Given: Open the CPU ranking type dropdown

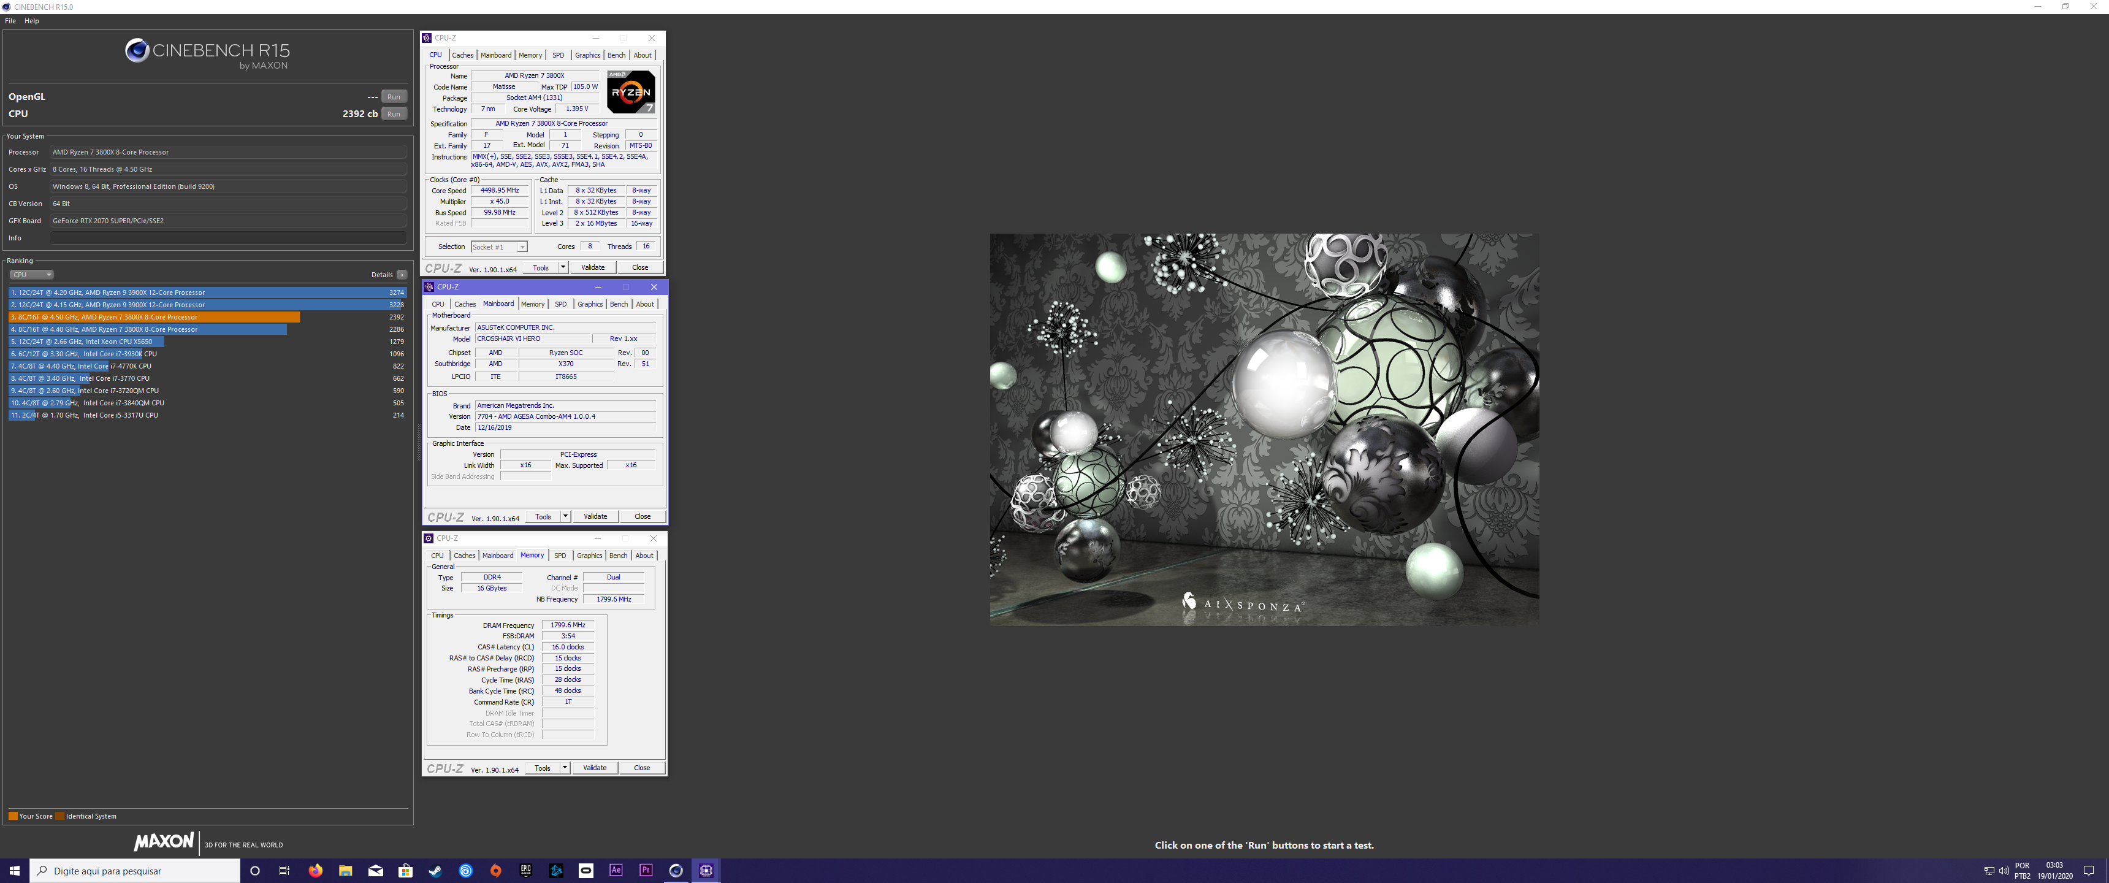Looking at the screenshot, I should [x=31, y=275].
